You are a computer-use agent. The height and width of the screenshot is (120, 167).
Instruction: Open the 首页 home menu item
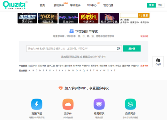[42, 5]
